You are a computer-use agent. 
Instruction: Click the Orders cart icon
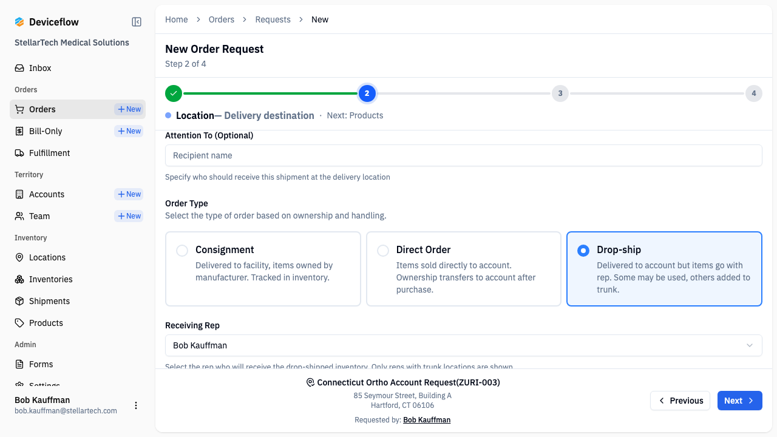click(x=19, y=109)
